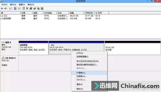Click the Forward arrow toolbar icon
161x92 pixels.
(6, 8)
